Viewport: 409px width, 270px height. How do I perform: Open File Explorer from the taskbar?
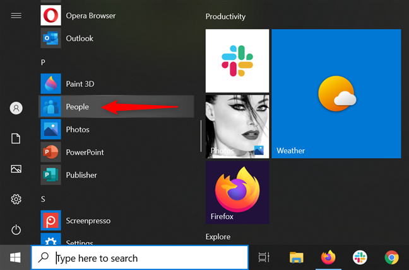(296, 257)
